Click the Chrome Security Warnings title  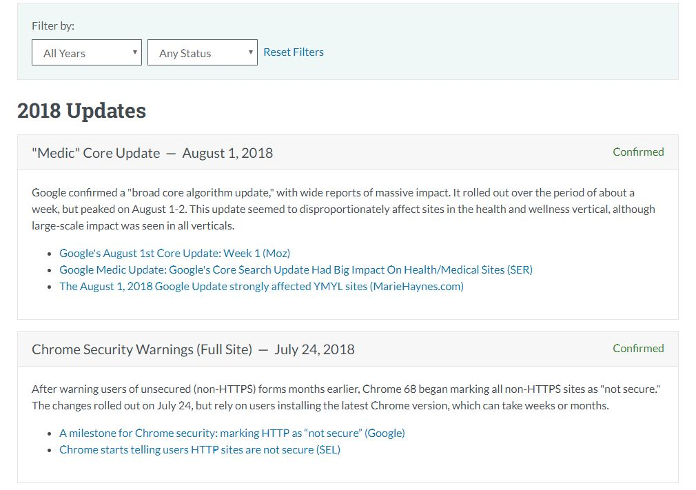[x=142, y=349]
